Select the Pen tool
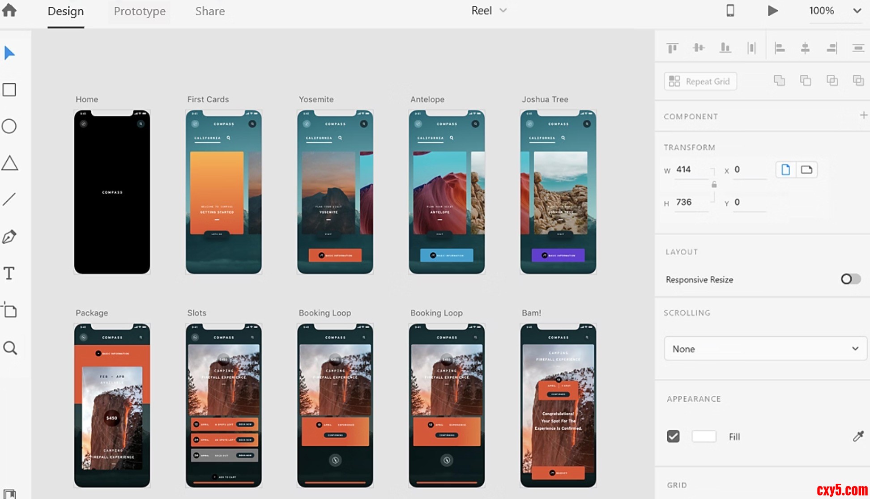 pyautogui.click(x=9, y=237)
